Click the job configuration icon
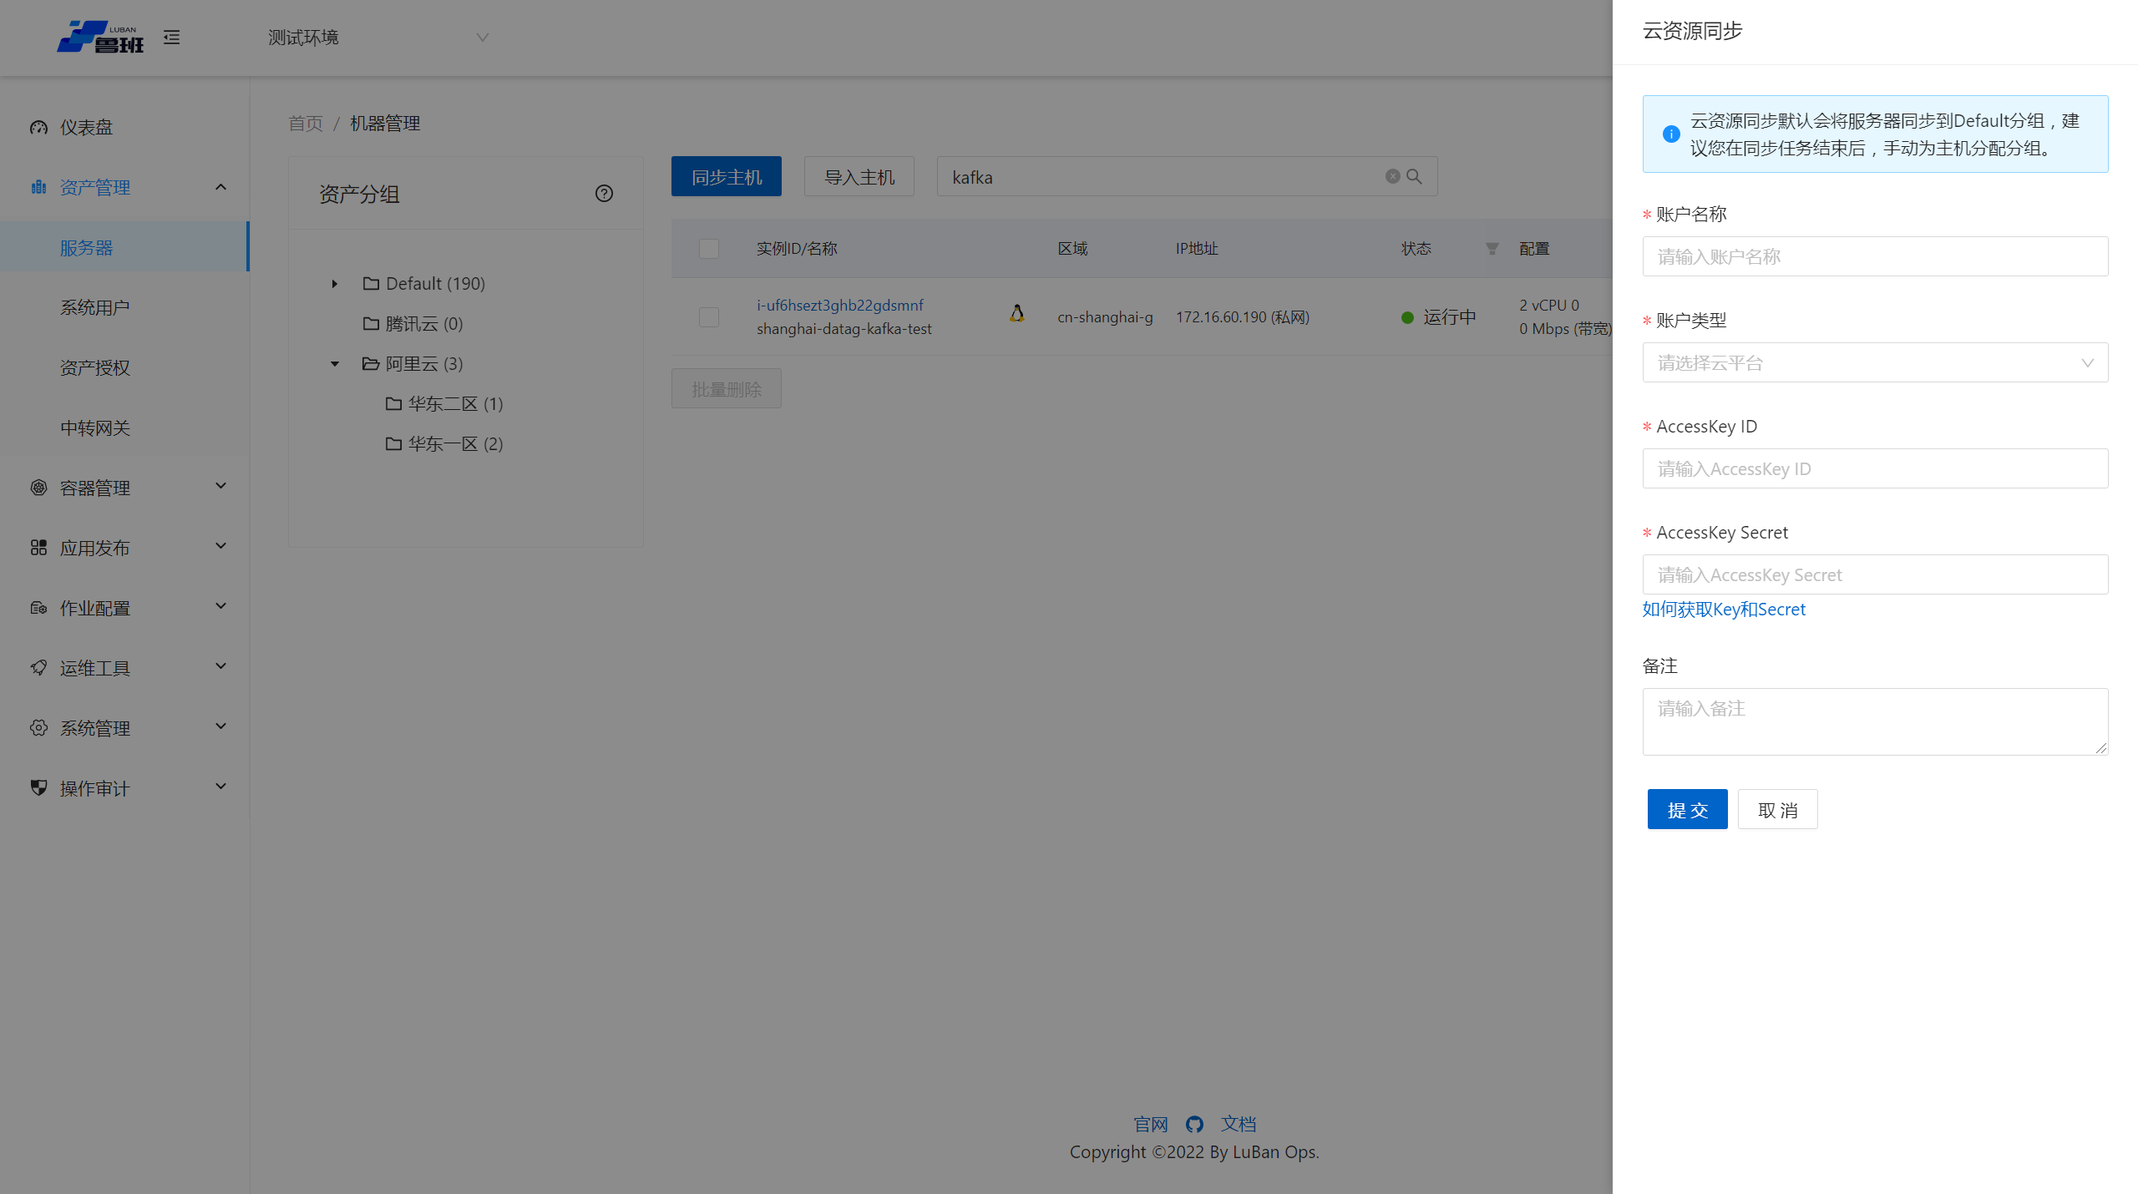The width and height of the screenshot is (2138, 1194). pyautogui.click(x=38, y=608)
